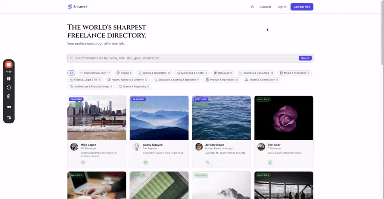The height and width of the screenshot is (199, 384).
Task: Toggle the camera in the recorder bar
Action: pos(9,118)
